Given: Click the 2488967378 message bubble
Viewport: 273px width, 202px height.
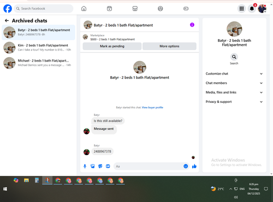Looking at the screenshot, I should [102, 151].
